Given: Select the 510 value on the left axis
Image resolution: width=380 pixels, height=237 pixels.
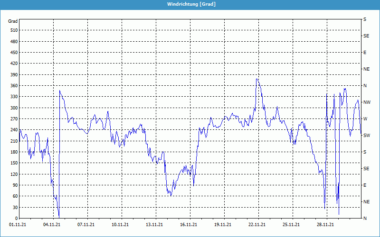Looking at the screenshot, I should tap(13, 30).
